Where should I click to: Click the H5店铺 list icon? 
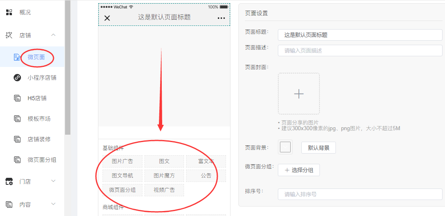17,98
